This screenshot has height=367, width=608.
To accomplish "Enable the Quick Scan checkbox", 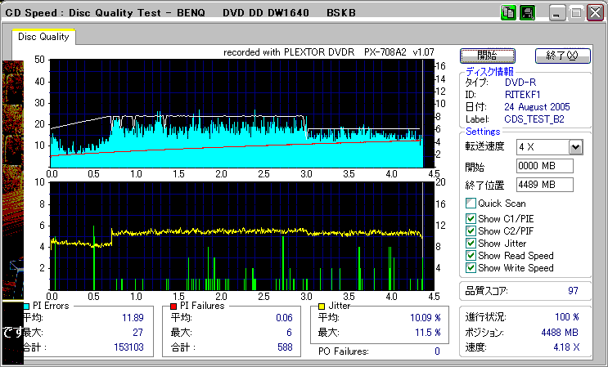I will 471,204.
